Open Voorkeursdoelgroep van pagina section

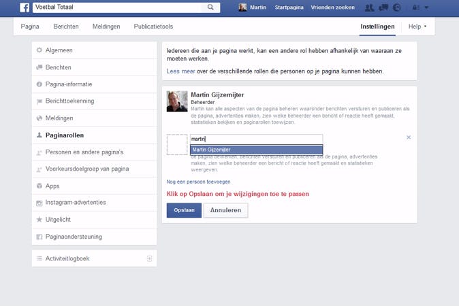pyautogui.click(x=94, y=169)
